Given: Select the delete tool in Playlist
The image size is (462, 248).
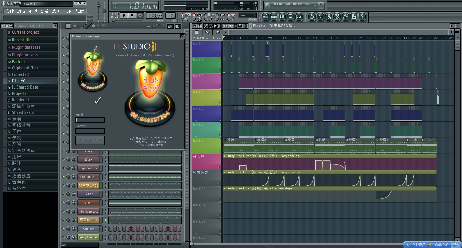Looking at the screenshot, I should [216, 26].
